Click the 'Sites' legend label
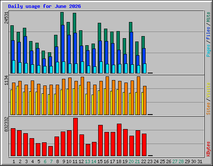 [x=208, y=109]
